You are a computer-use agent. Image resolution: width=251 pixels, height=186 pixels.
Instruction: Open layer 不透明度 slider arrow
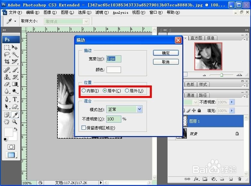[232, 102]
